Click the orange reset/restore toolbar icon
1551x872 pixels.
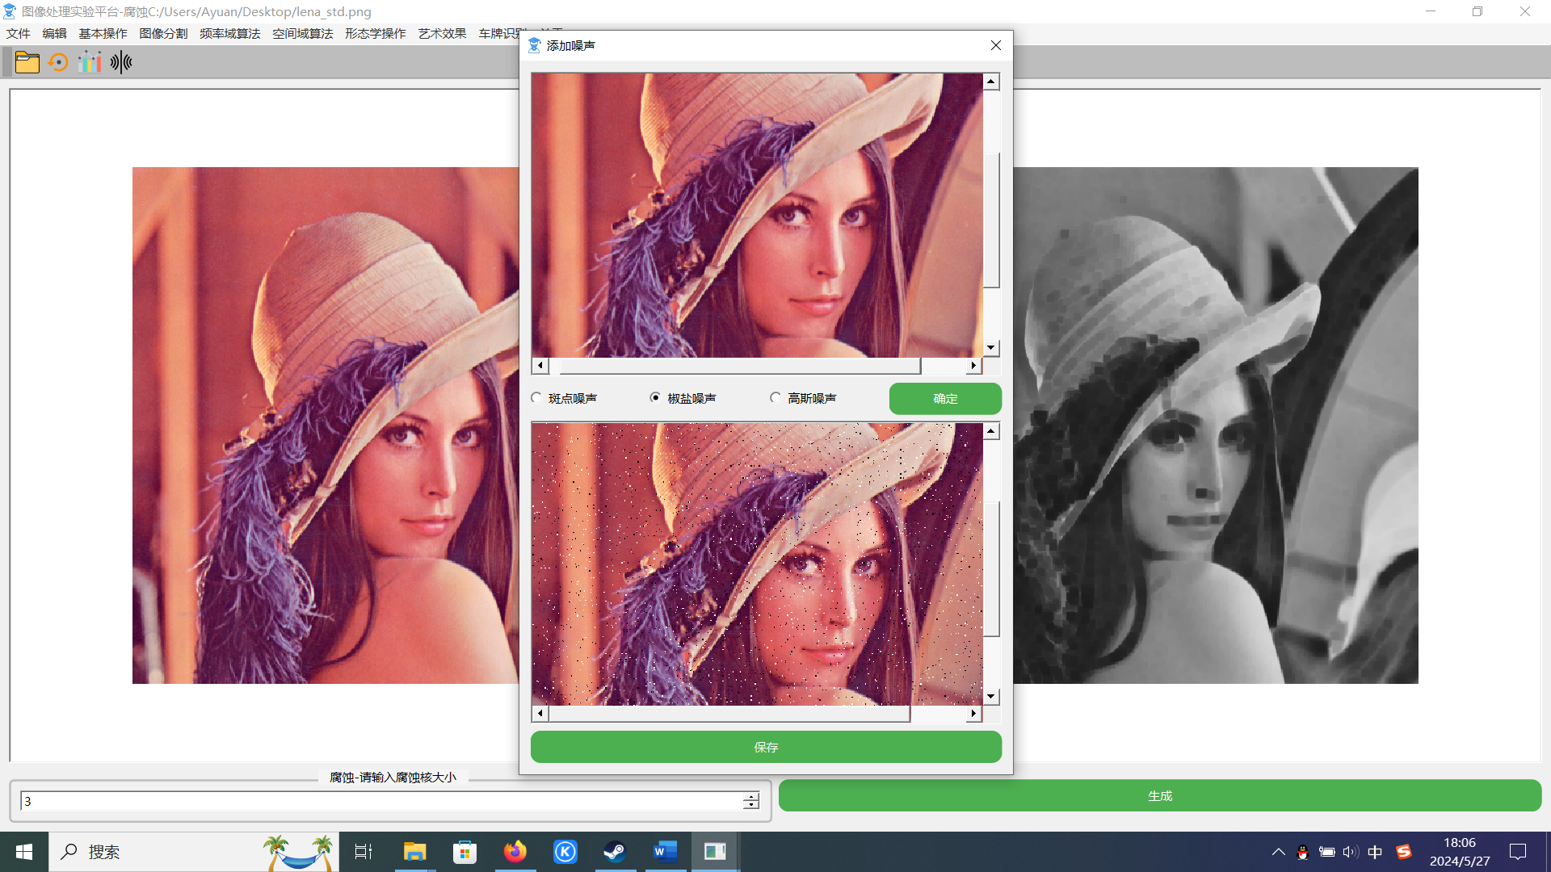coord(58,62)
